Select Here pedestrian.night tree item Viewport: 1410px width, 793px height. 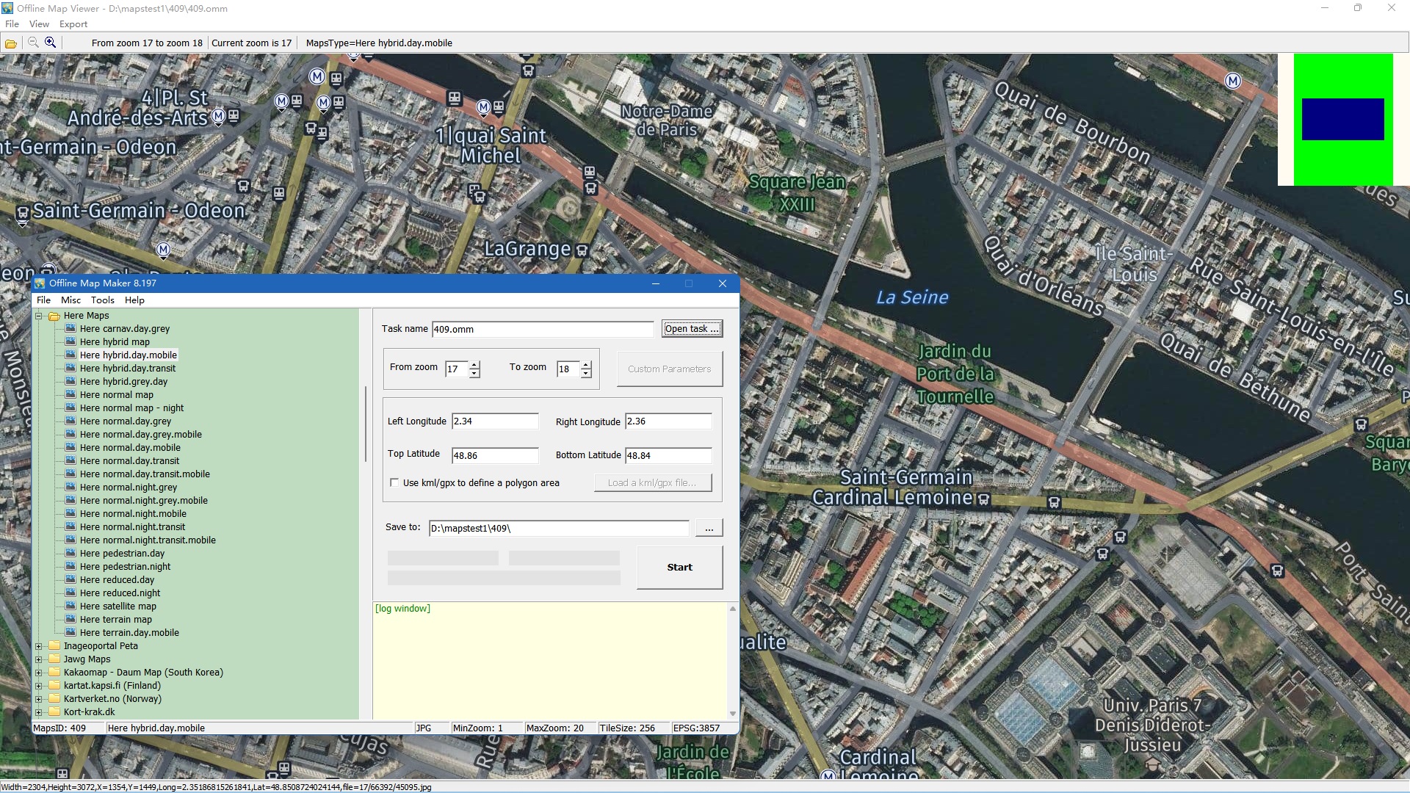(125, 566)
